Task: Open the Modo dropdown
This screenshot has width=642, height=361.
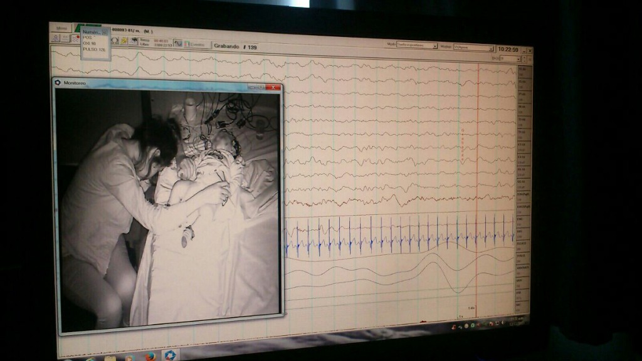Action: (x=417, y=45)
